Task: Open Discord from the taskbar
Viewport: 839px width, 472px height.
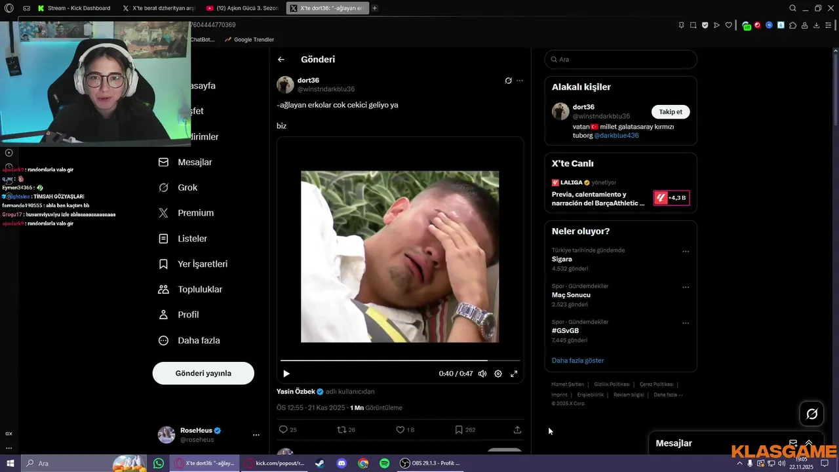Action: (x=341, y=463)
